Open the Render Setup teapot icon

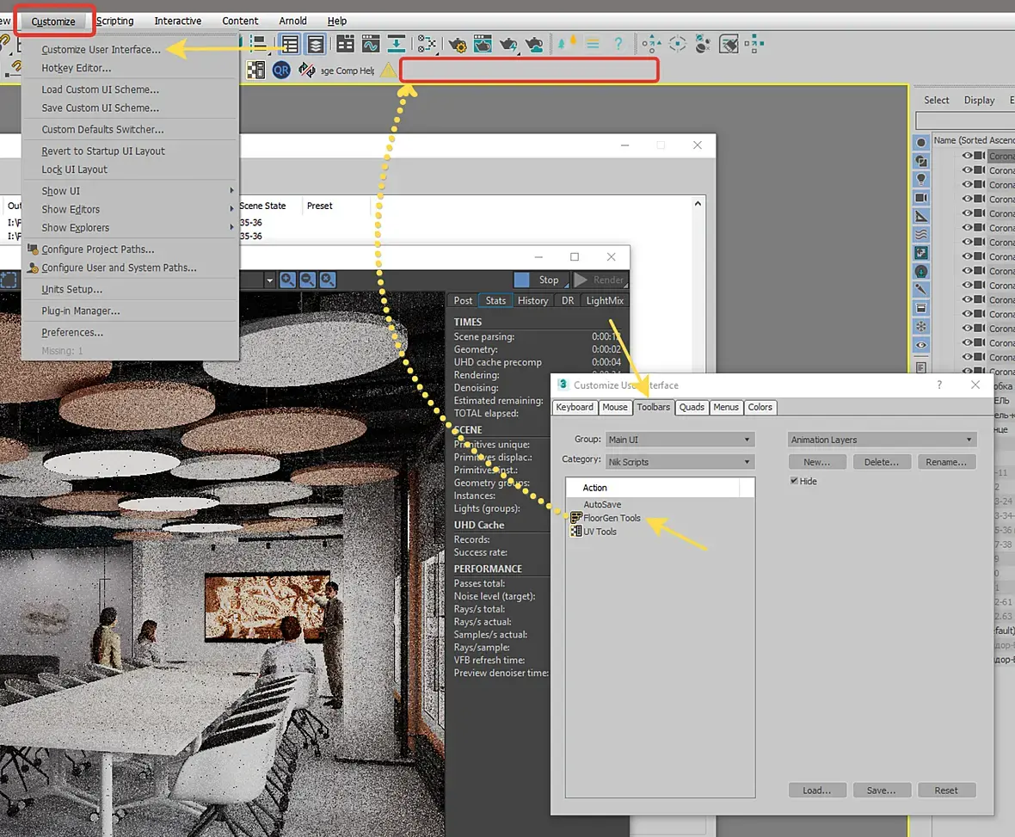[458, 44]
